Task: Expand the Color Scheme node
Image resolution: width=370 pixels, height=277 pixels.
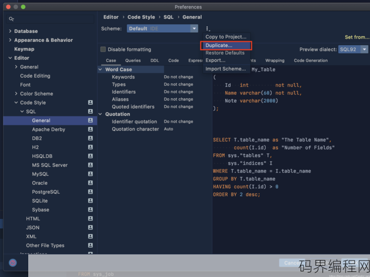Action: click(x=16, y=93)
